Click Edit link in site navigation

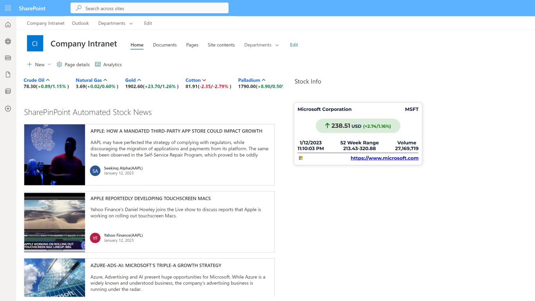coord(294,45)
